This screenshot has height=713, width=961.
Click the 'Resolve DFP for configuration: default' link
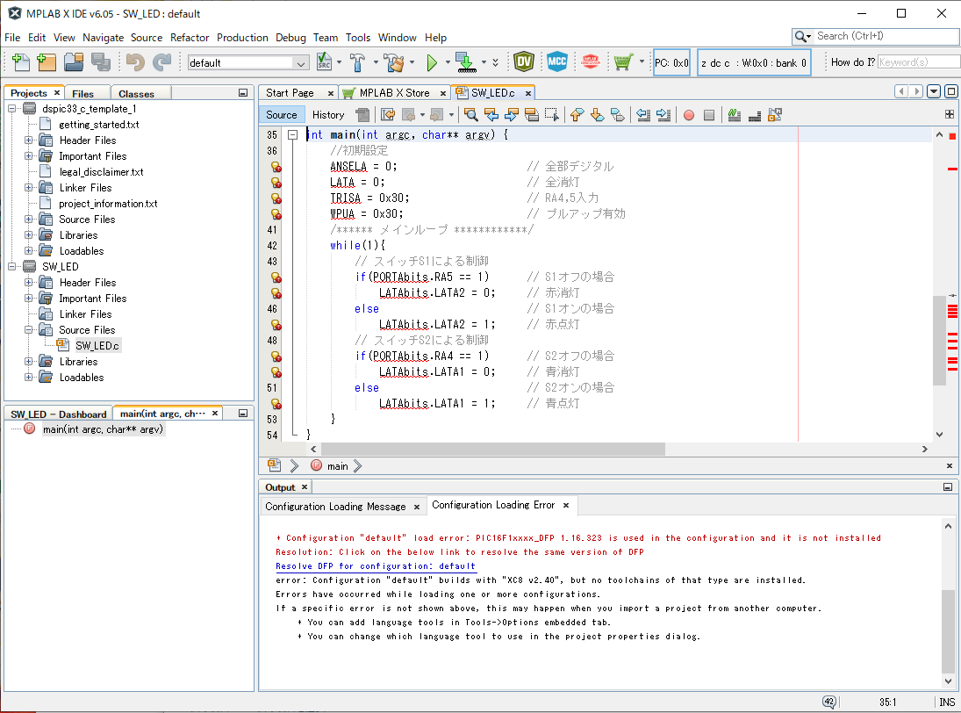click(376, 566)
